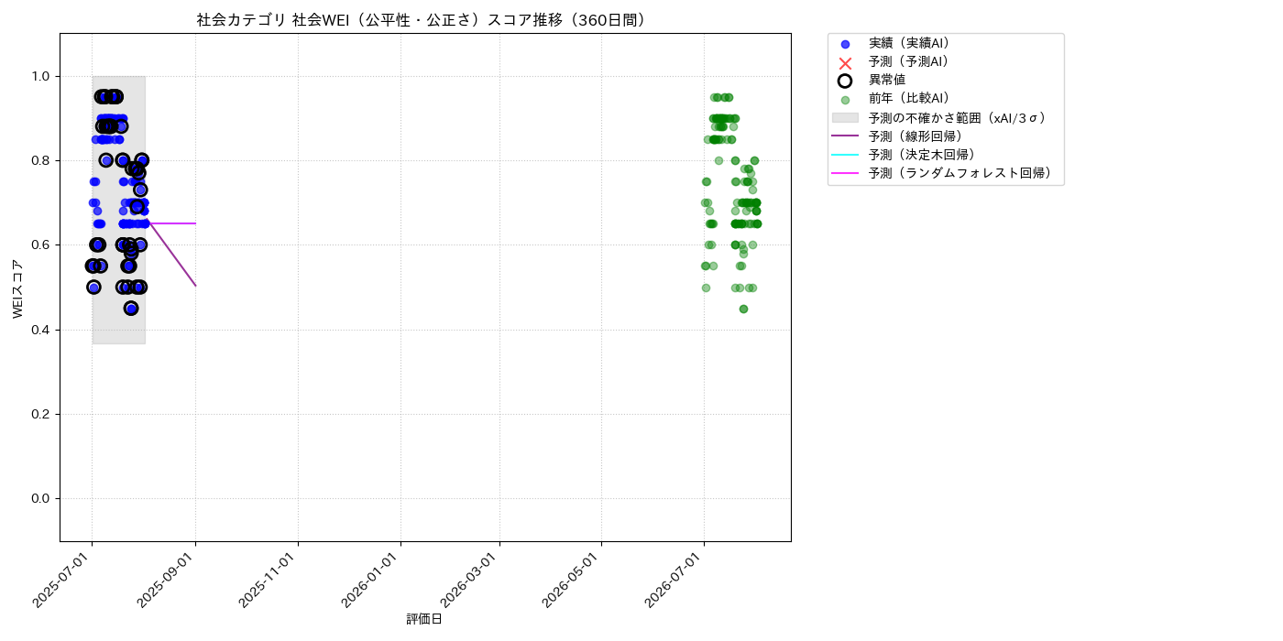Click the y-axis tick 0.4
The width and height of the screenshot is (1283, 641).
click(42, 330)
